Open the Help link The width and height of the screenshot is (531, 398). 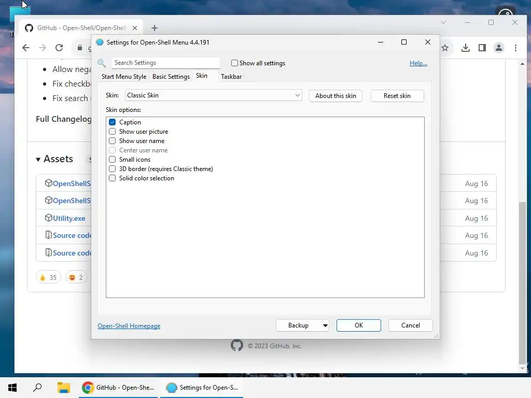tap(418, 63)
